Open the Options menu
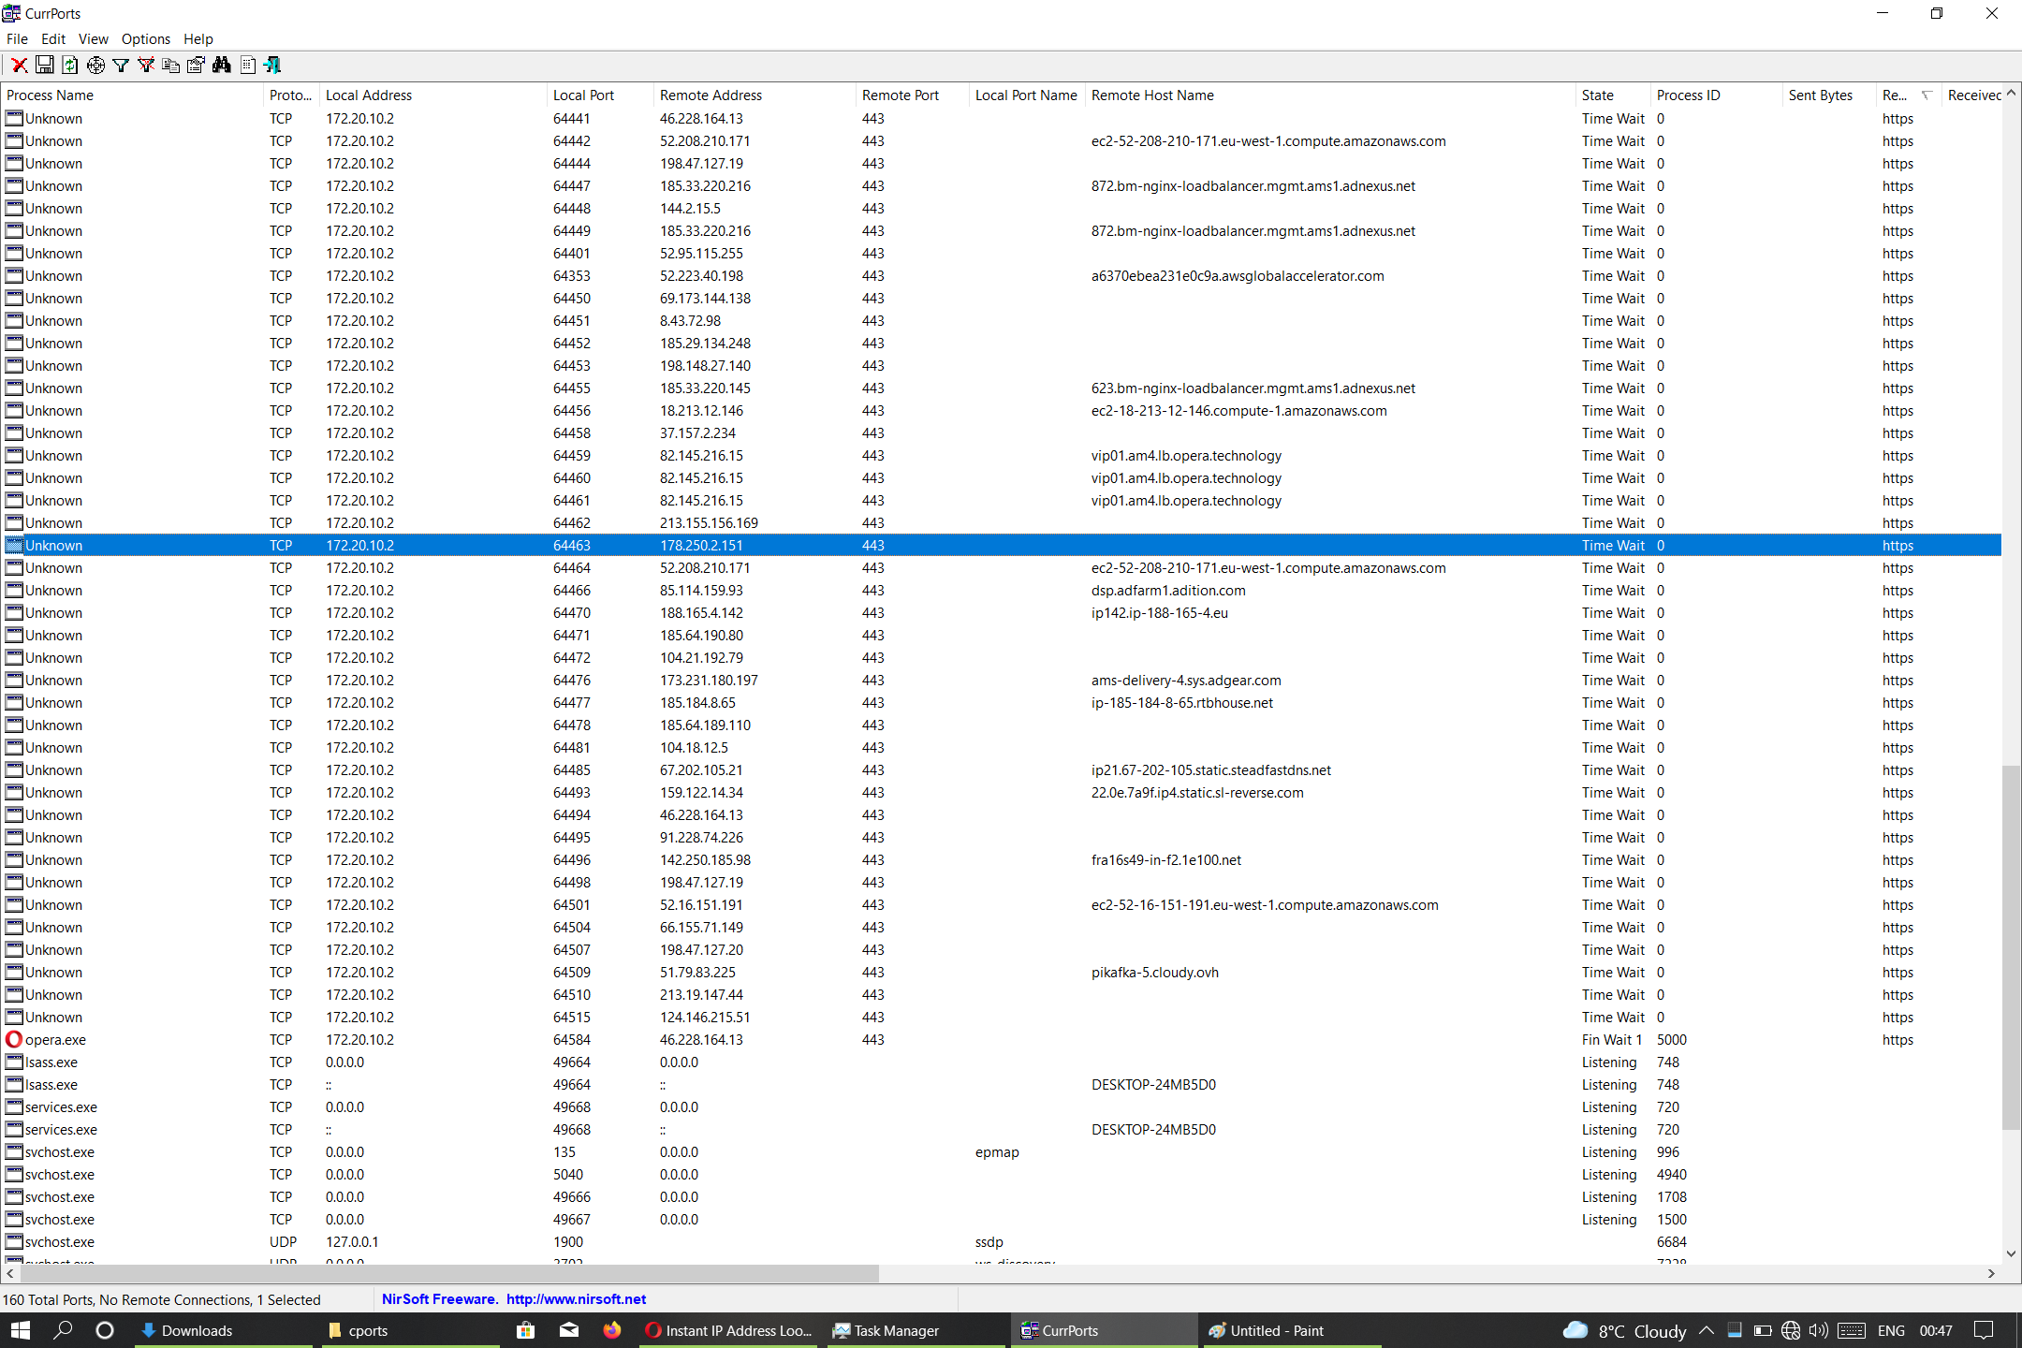The width and height of the screenshot is (2022, 1348). tap(145, 38)
